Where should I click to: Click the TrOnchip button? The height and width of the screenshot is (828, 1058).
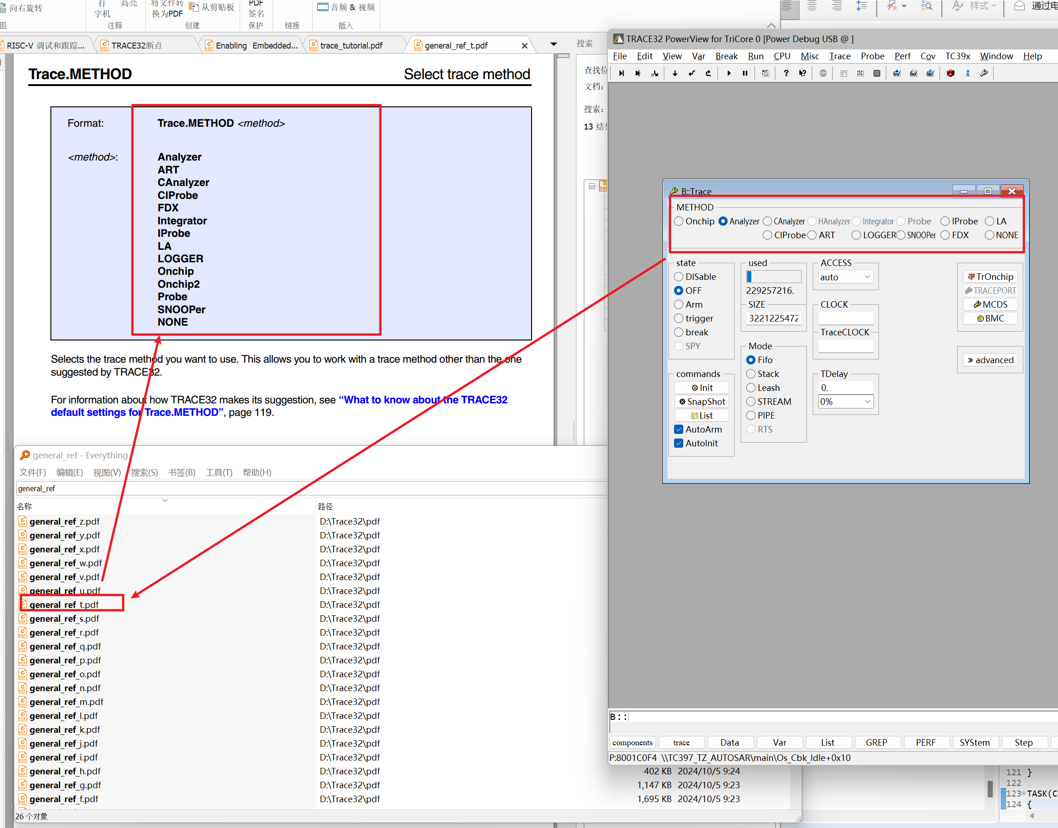(x=990, y=276)
